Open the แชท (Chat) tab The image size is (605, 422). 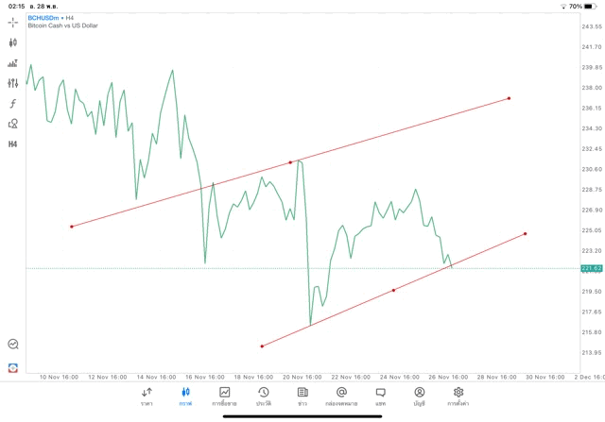pos(380,396)
